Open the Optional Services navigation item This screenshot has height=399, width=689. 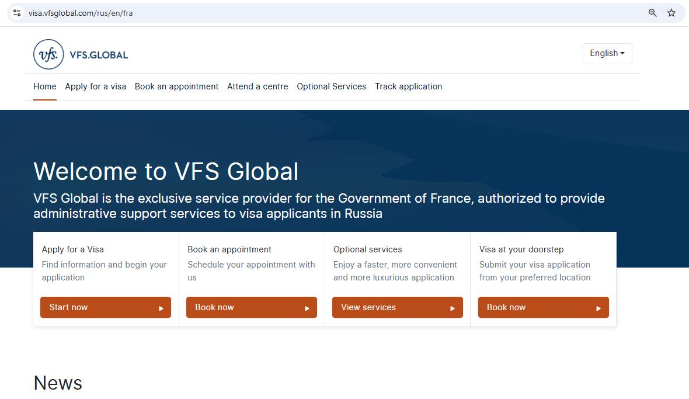[331, 86]
